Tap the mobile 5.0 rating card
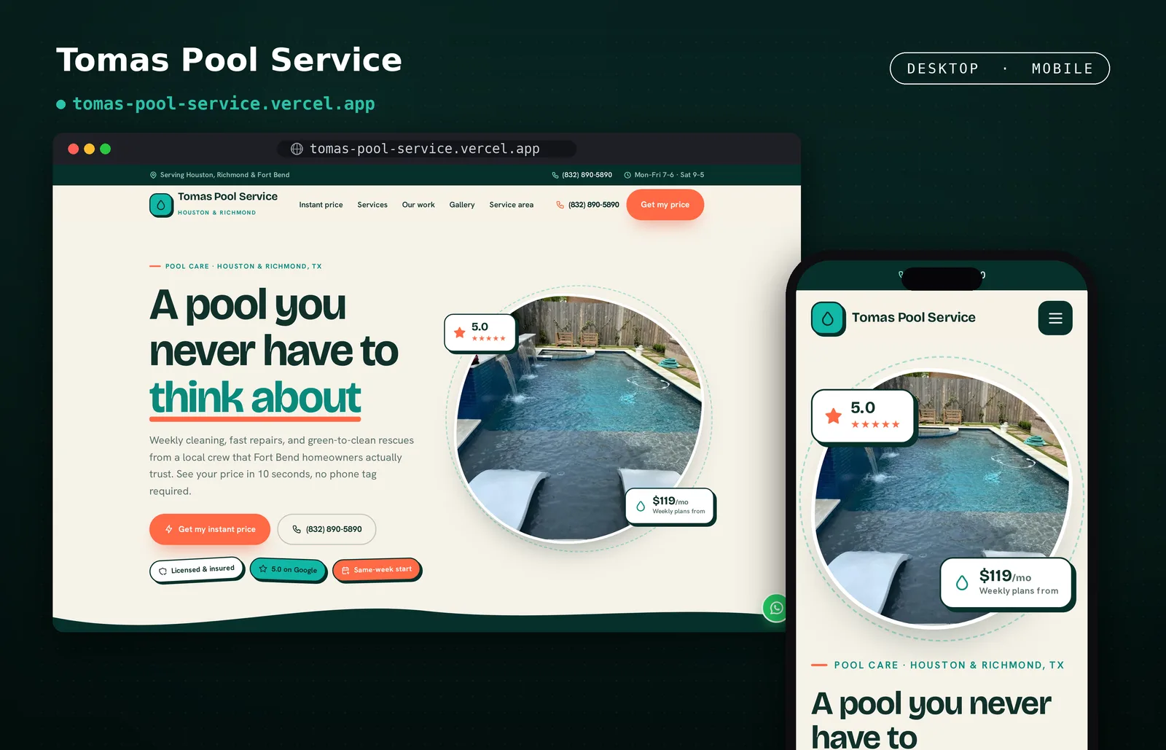The width and height of the screenshot is (1166, 750). point(863,416)
